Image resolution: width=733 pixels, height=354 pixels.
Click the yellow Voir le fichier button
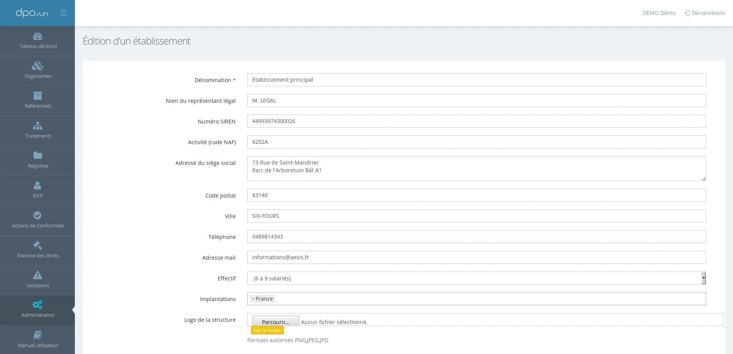pos(267,330)
